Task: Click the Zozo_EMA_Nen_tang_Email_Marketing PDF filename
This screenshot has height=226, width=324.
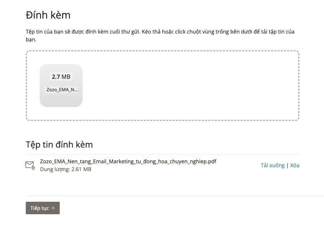Action: [128, 161]
